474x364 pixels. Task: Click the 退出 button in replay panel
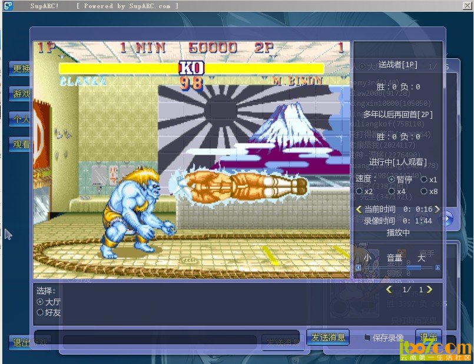[429, 337]
